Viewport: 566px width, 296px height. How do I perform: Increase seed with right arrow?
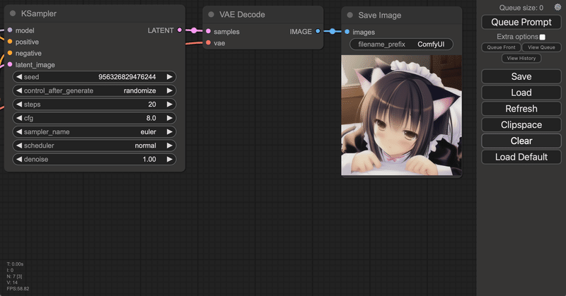point(169,77)
